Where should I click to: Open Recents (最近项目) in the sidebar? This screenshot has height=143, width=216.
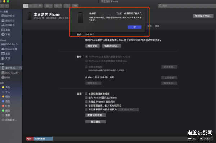click(x=8, y=21)
